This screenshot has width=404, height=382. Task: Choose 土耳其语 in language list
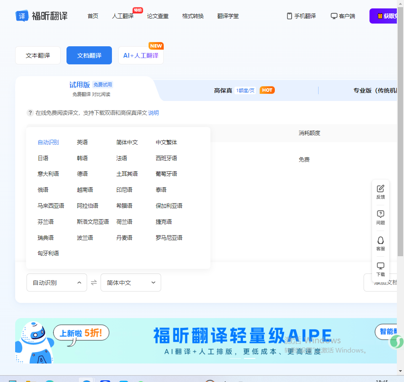point(127,174)
